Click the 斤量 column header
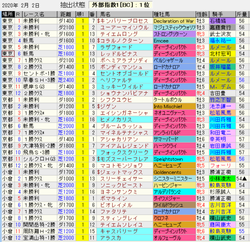The width and height of the screenshot is (250, 242). pyautogui.click(x=241, y=14)
